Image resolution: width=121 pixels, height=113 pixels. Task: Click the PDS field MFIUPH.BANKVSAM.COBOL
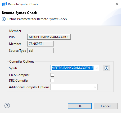[x=49, y=37]
